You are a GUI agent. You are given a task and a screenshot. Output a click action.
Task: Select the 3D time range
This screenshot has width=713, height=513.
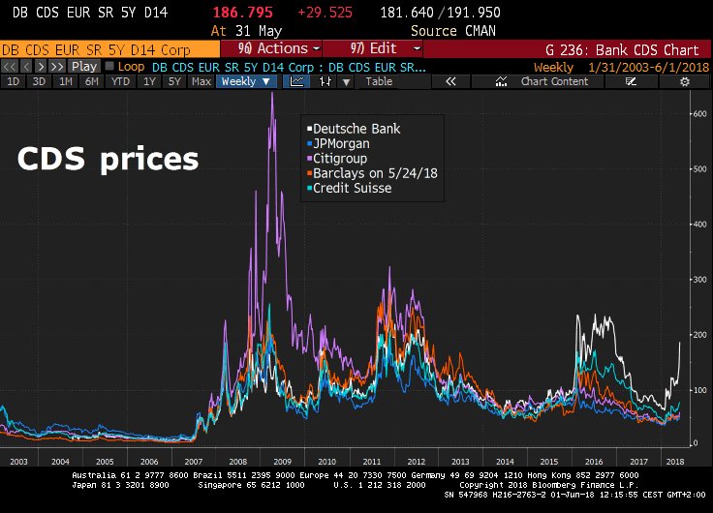point(39,81)
